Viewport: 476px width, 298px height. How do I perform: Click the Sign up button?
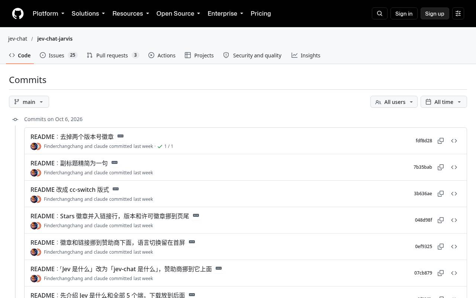click(435, 13)
